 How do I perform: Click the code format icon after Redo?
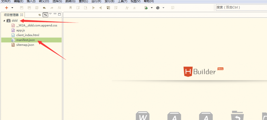pos(59,8)
